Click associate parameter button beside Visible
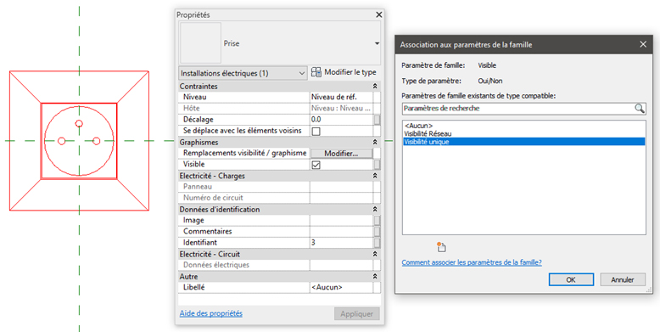 pyautogui.click(x=378, y=165)
